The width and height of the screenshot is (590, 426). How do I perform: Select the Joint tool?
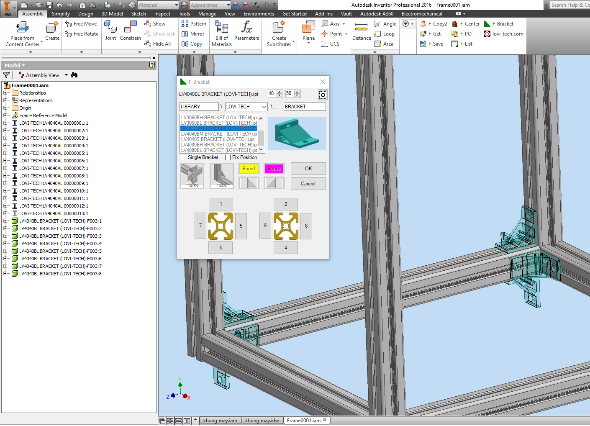(110, 31)
